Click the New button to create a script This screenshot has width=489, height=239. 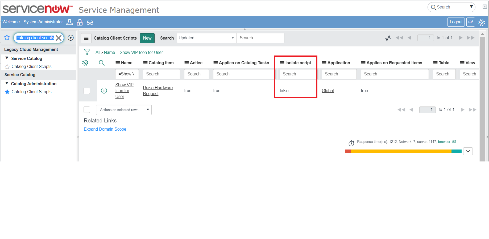coord(147,38)
